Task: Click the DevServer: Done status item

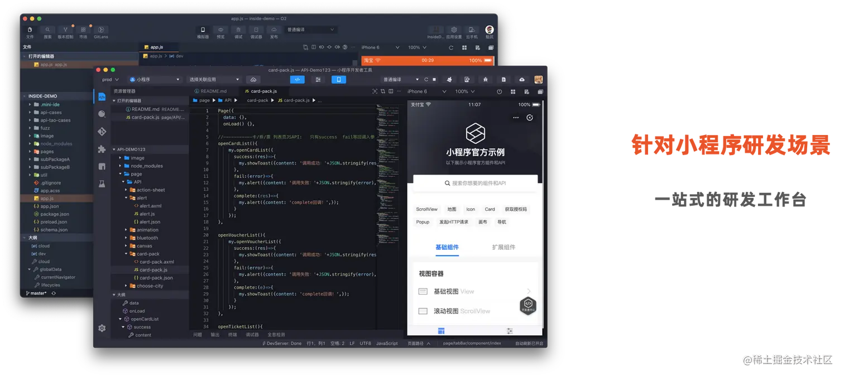Action: (282, 344)
